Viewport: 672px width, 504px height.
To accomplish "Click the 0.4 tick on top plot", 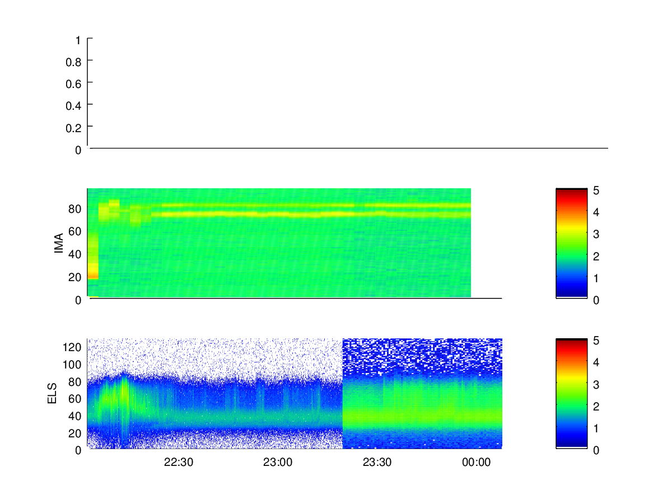I will [74, 105].
